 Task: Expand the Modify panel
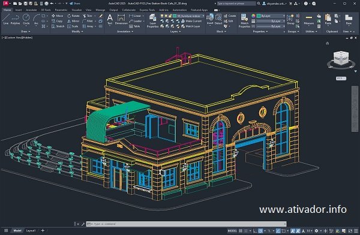point(77,31)
